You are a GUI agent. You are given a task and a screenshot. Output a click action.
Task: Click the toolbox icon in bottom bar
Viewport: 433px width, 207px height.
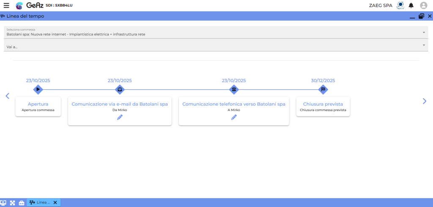point(22,203)
